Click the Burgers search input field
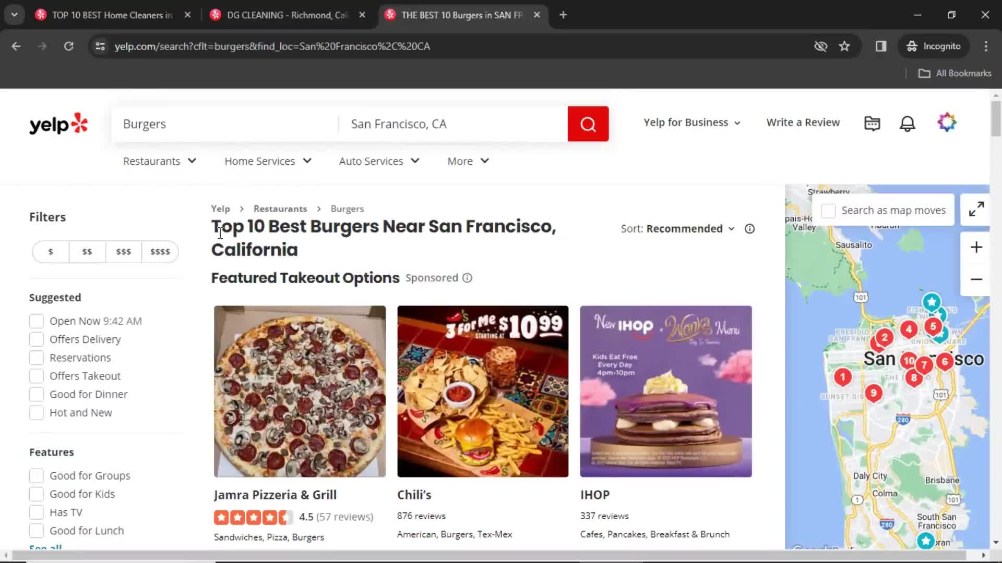The width and height of the screenshot is (1002, 563). 226,124
